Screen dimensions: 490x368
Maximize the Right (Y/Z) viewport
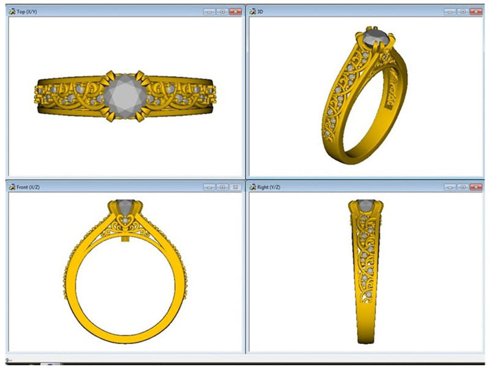(462, 186)
